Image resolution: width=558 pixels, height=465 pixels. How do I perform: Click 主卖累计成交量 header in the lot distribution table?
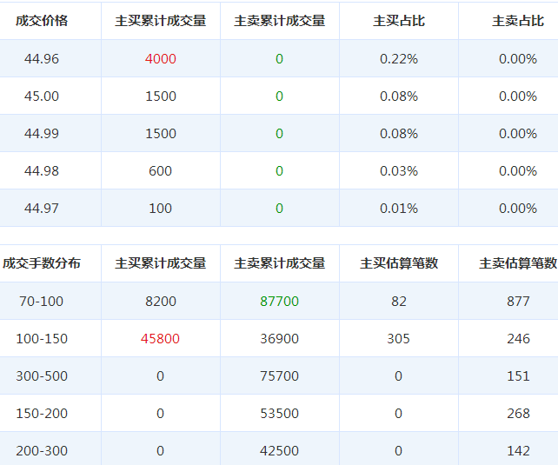[x=280, y=263]
